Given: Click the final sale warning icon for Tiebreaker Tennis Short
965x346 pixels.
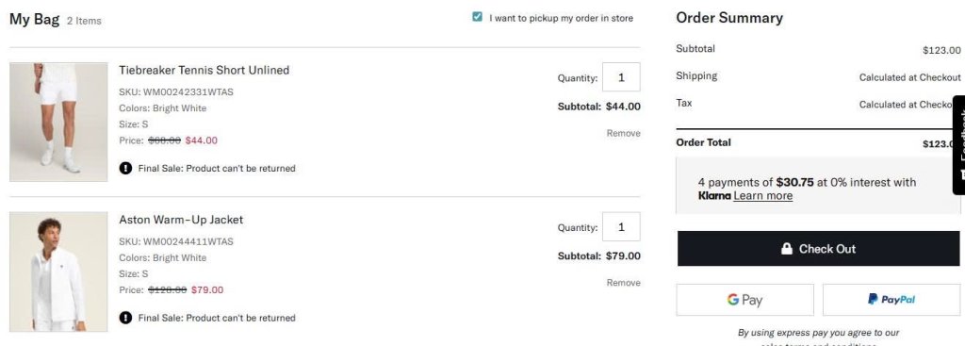Looking at the screenshot, I should coord(125,168).
